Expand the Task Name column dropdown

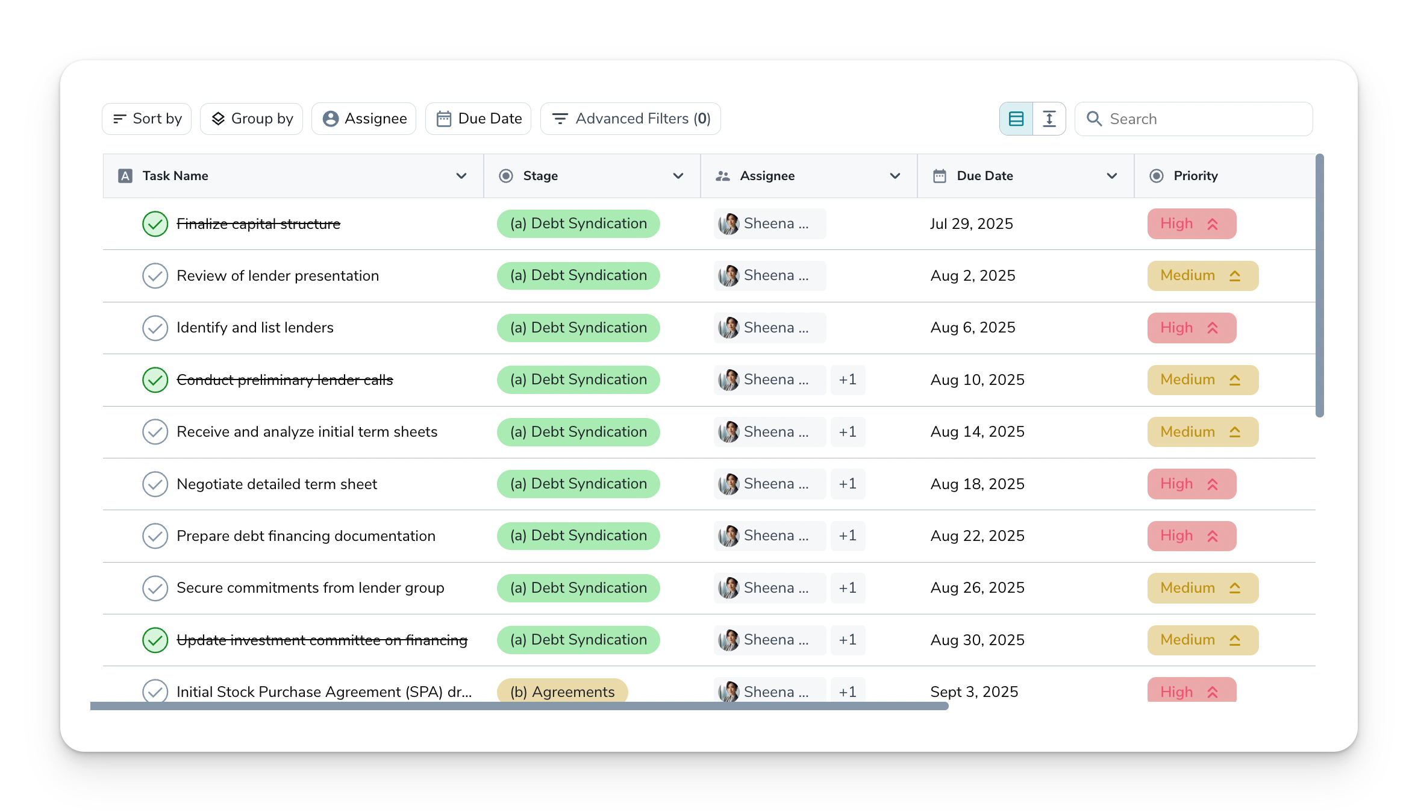[x=461, y=176]
